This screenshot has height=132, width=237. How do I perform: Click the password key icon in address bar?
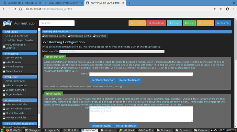[x=215, y=9]
